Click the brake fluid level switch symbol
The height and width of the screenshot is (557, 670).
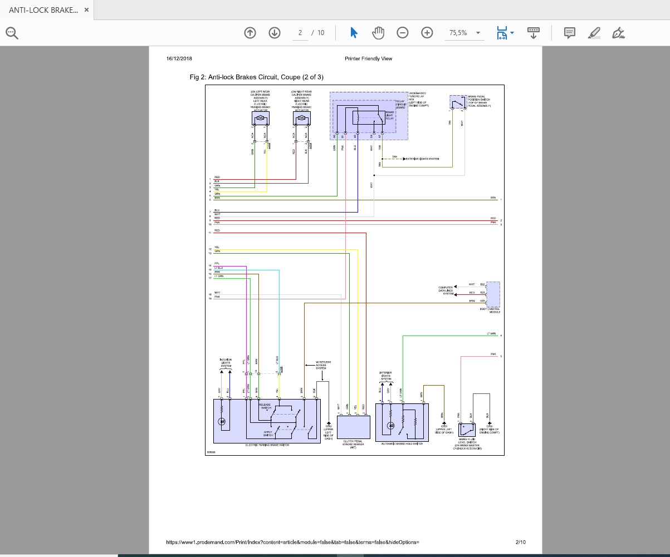point(467,430)
